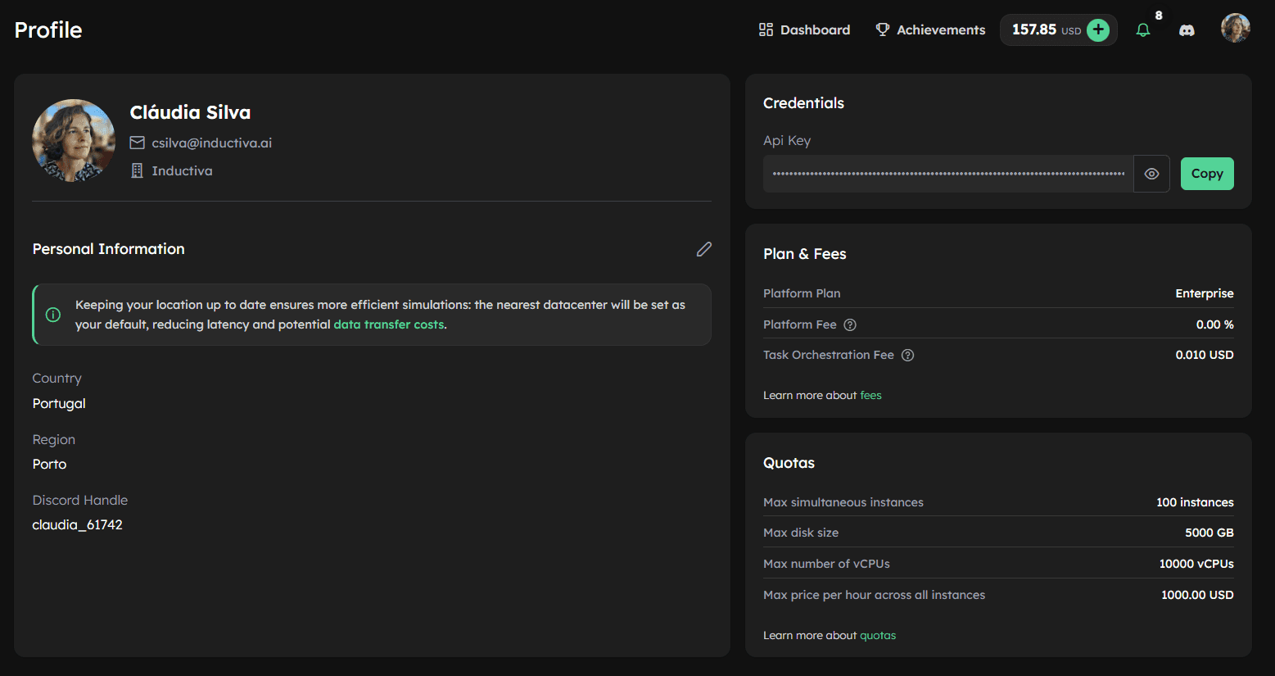
Task: Click the email icon next to csilva@inductiva.ai
Action: (137, 142)
